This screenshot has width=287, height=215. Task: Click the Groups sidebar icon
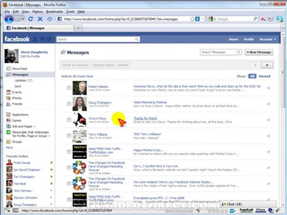pos(8,142)
